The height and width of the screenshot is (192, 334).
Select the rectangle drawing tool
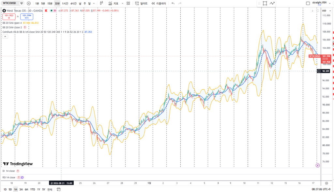265,3
